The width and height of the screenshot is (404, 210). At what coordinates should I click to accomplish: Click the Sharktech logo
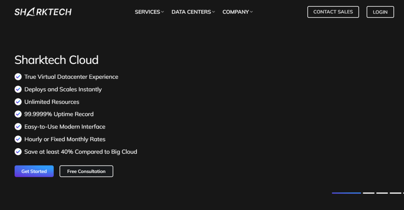coord(43,12)
